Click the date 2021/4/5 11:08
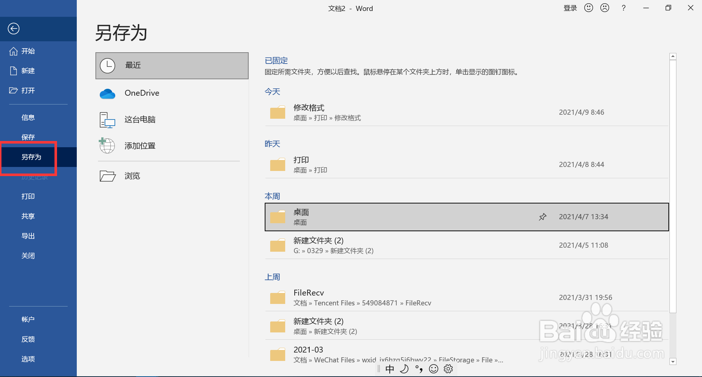This screenshot has height=377, width=702. (x=584, y=245)
